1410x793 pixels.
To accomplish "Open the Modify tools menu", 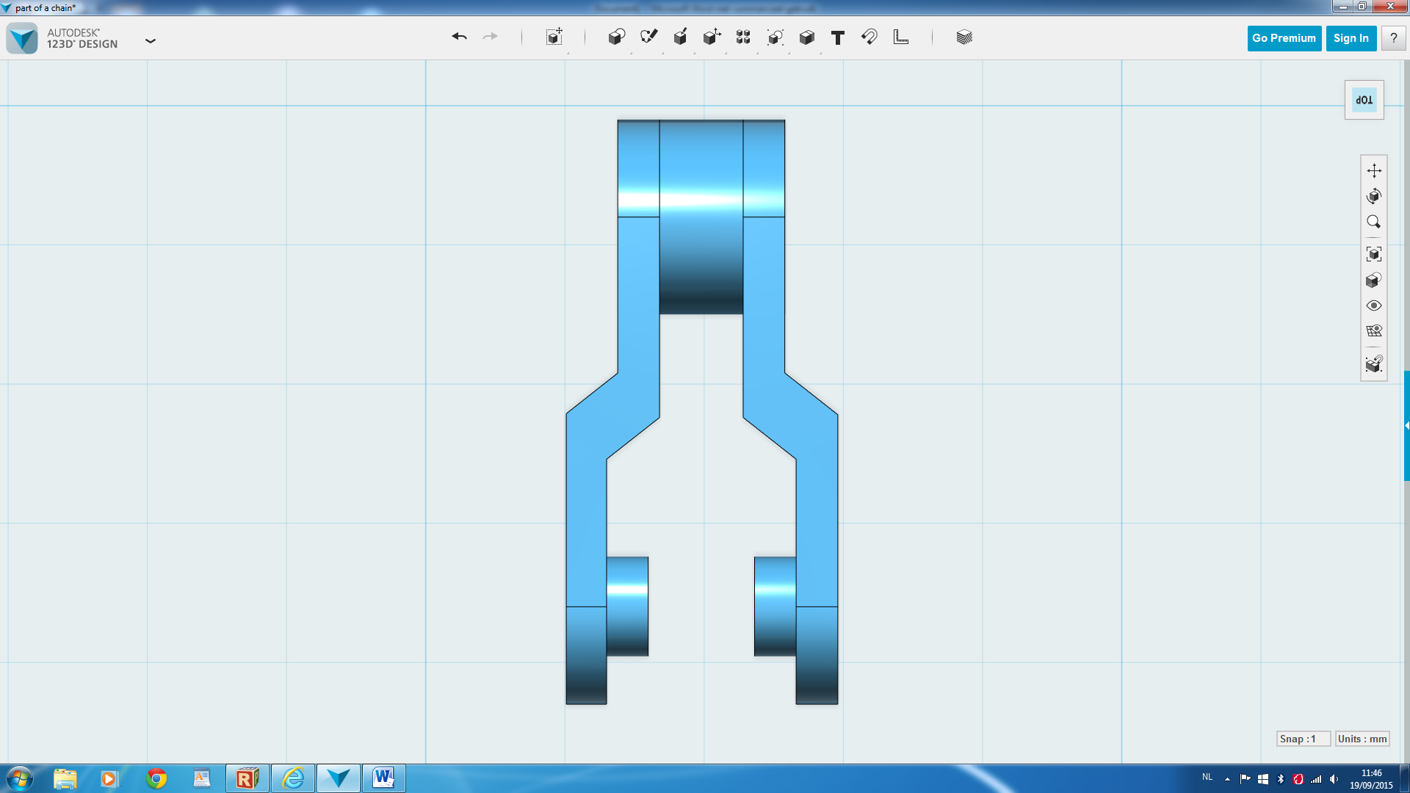I will (712, 37).
